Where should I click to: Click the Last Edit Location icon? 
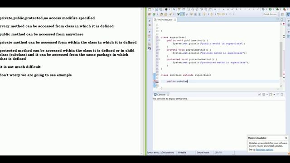pos(219,14)
